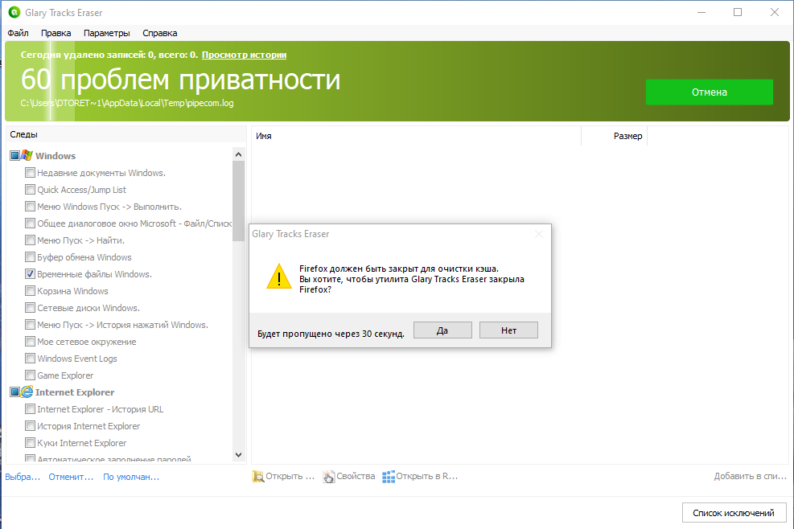This screenshot has width=794, height=529.
Task: Enable the Корзина Windows checkbox
Action: pos(30,290)
